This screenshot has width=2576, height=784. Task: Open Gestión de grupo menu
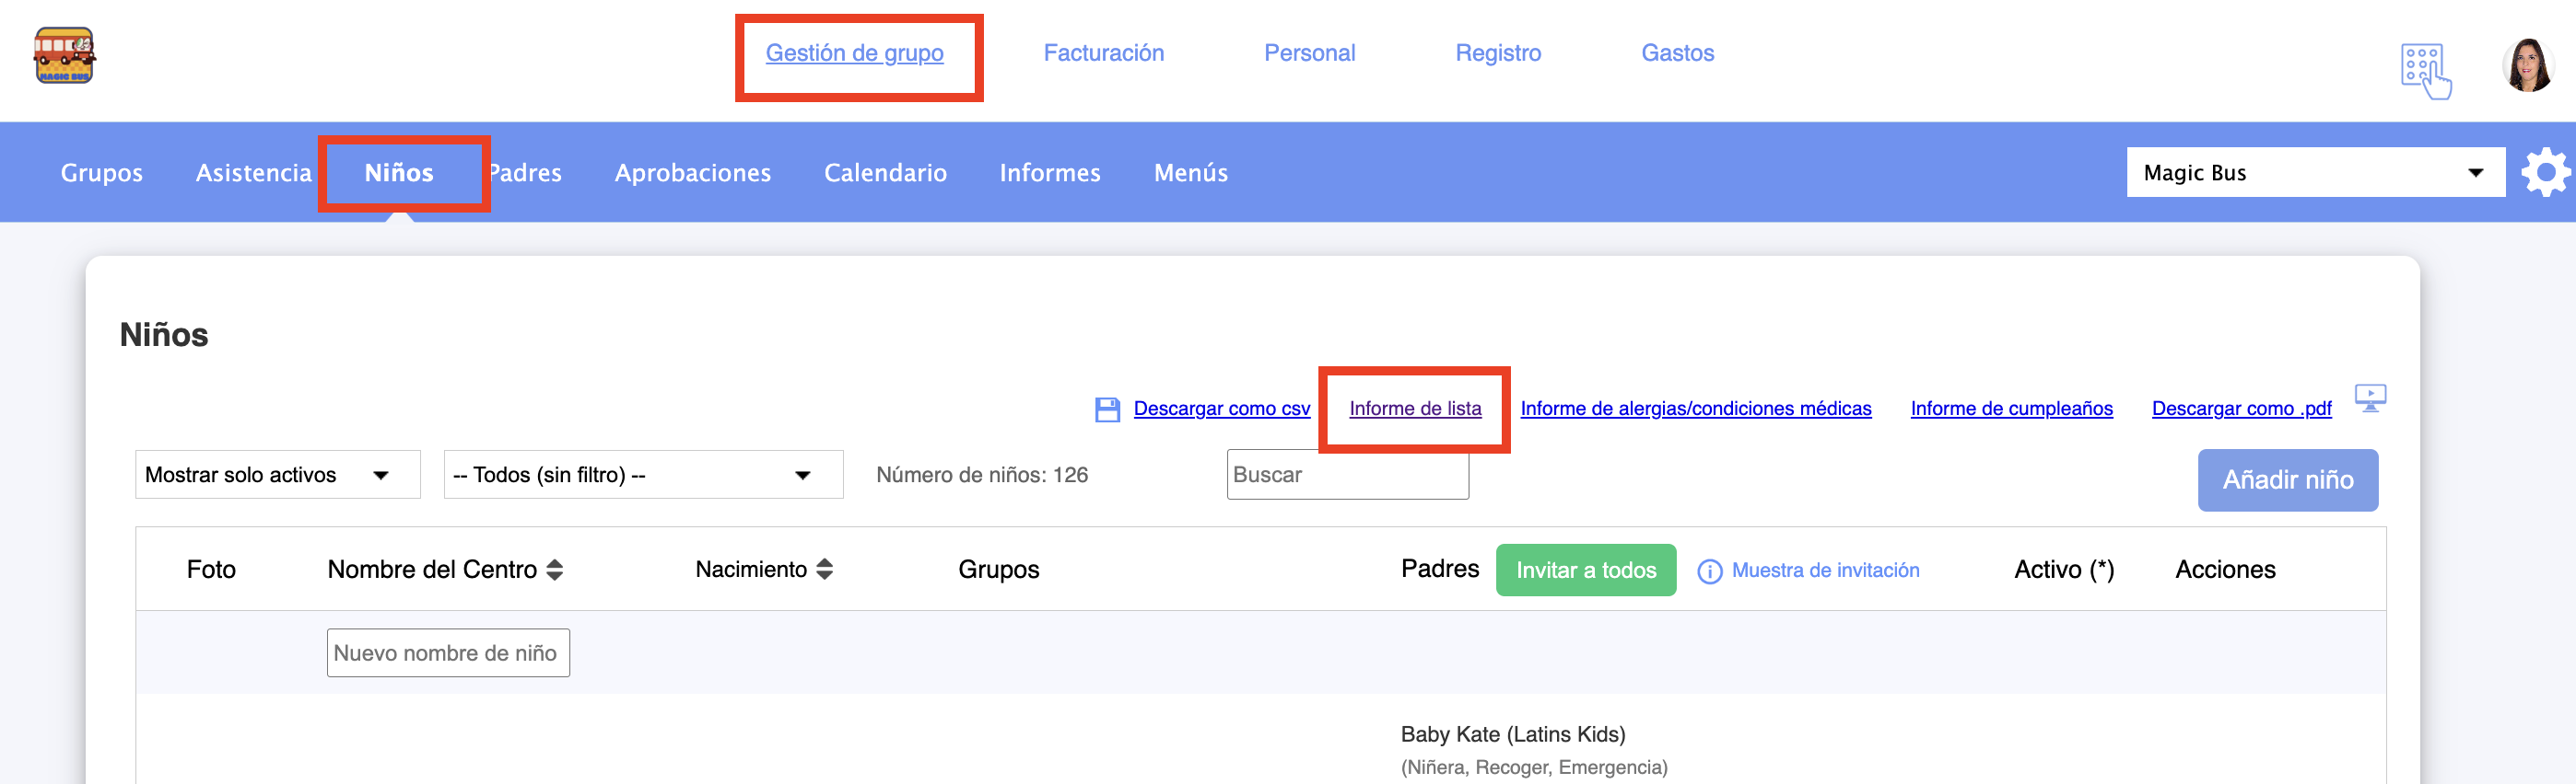(x=854, y=53)
